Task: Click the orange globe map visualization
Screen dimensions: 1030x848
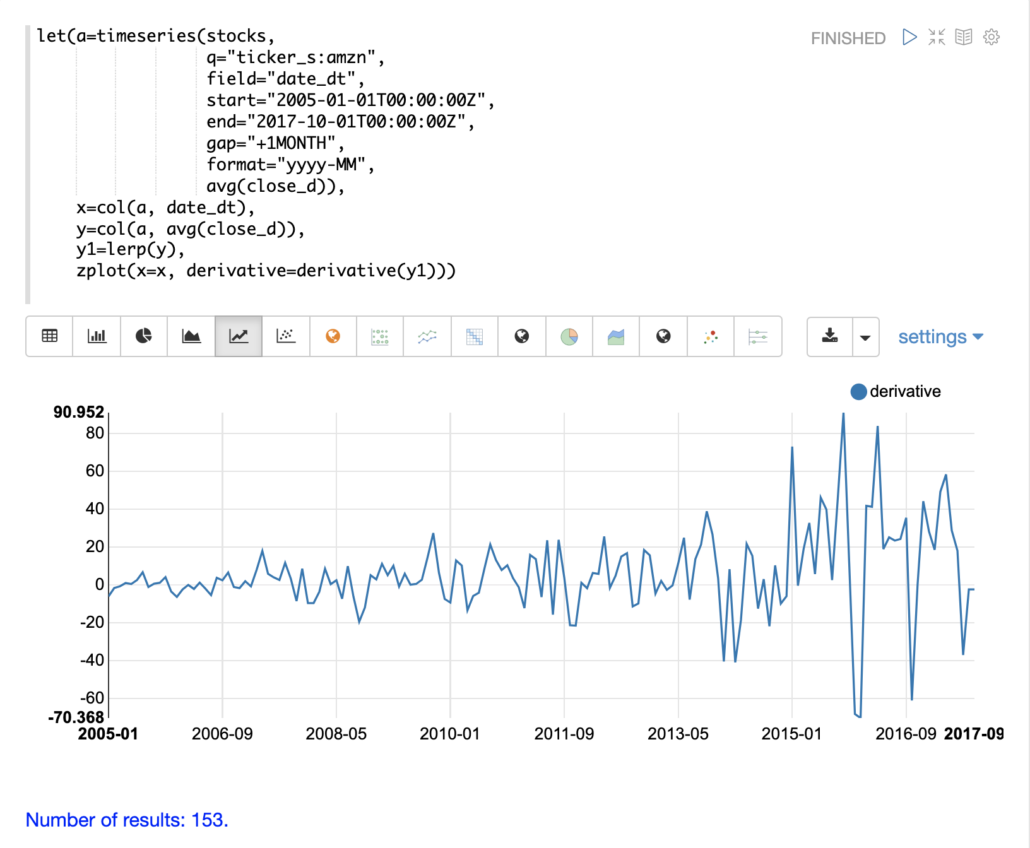Action: 333,336
